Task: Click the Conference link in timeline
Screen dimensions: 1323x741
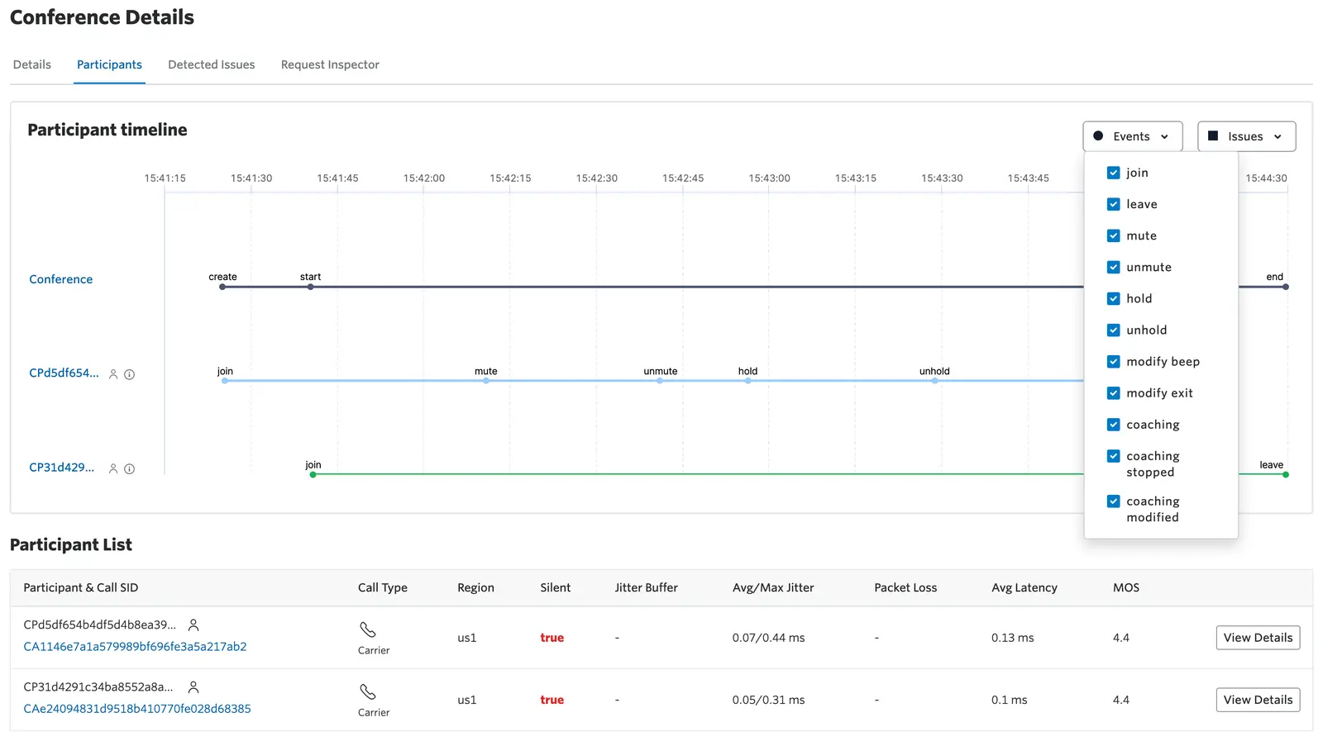Action: [x=61, y=279]
